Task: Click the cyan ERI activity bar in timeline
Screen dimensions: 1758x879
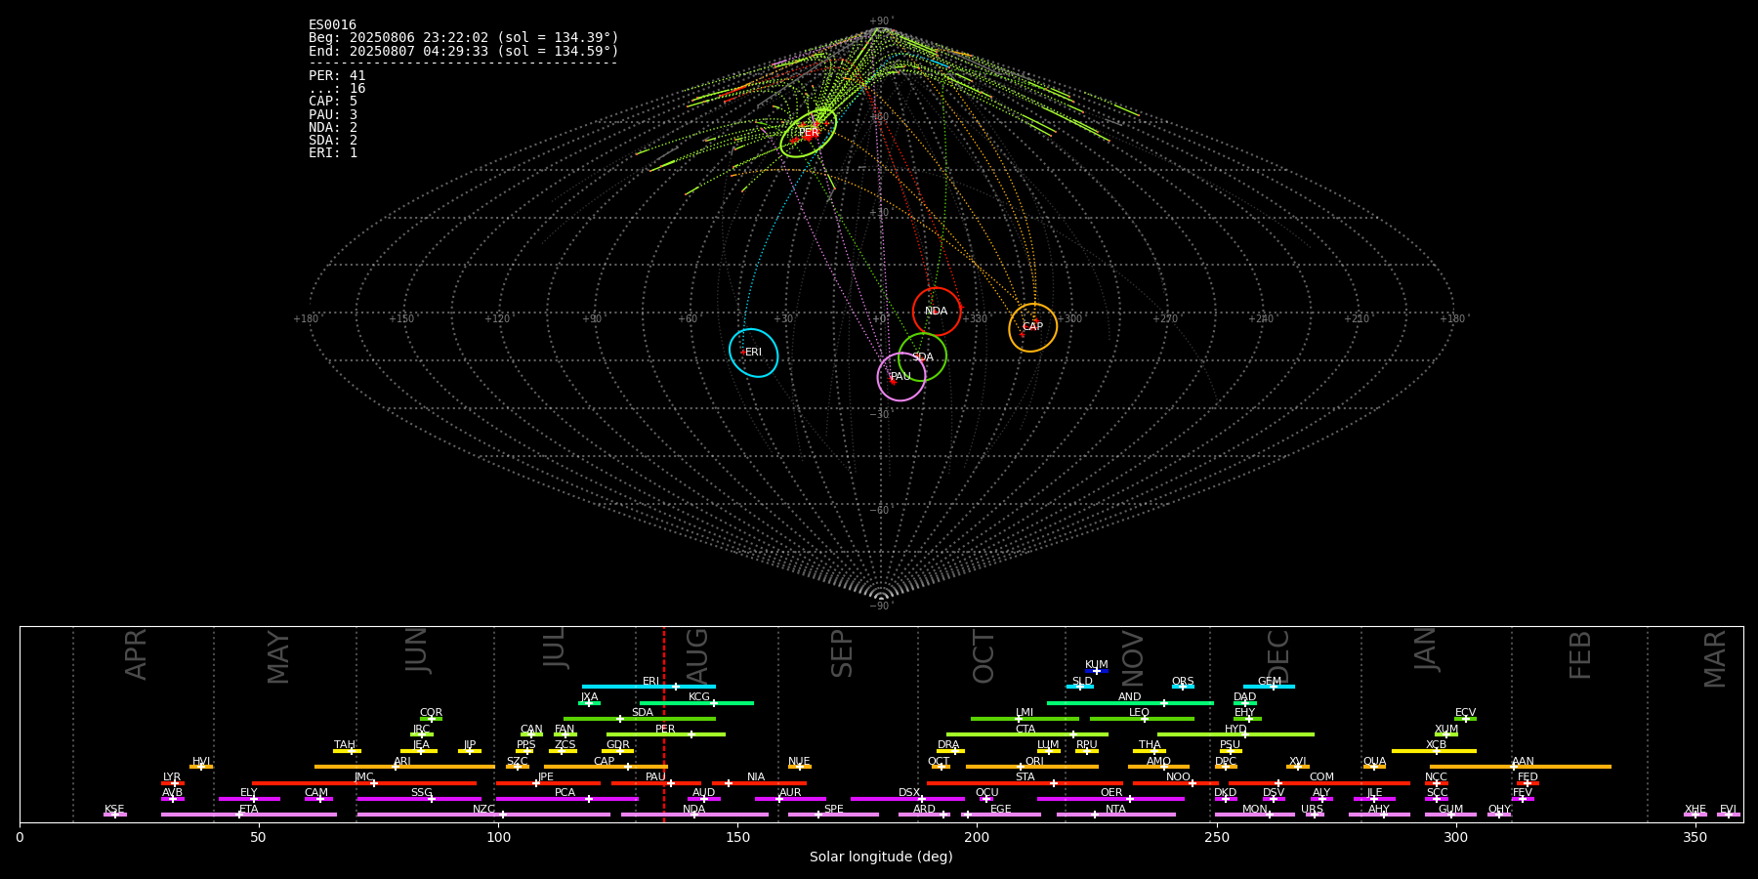Action: (649, 687)
